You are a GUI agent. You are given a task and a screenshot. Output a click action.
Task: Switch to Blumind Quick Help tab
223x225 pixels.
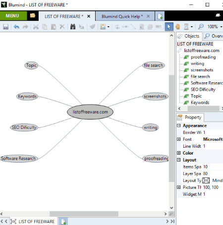point(122,16)
